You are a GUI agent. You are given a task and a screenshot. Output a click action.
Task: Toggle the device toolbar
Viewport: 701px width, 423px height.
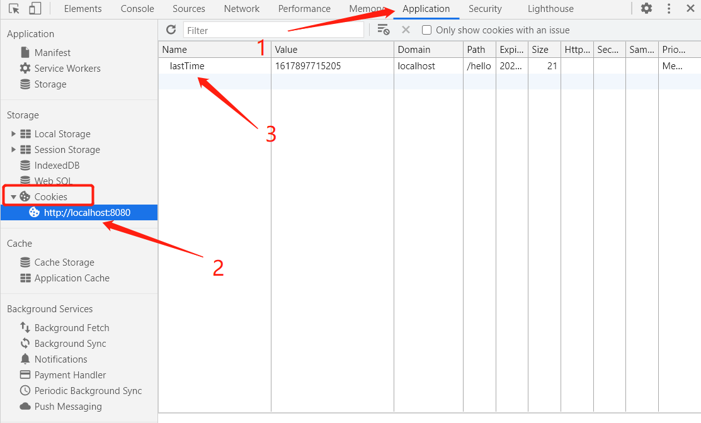pos(35,9)
